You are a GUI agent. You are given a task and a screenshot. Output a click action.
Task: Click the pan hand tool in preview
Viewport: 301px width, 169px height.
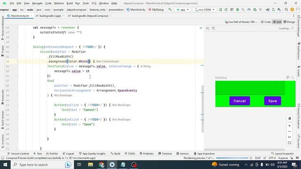click(290, 118)
